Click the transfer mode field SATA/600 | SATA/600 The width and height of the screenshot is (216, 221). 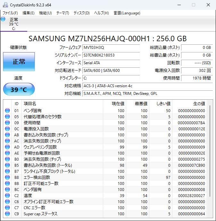pos(111,70)
